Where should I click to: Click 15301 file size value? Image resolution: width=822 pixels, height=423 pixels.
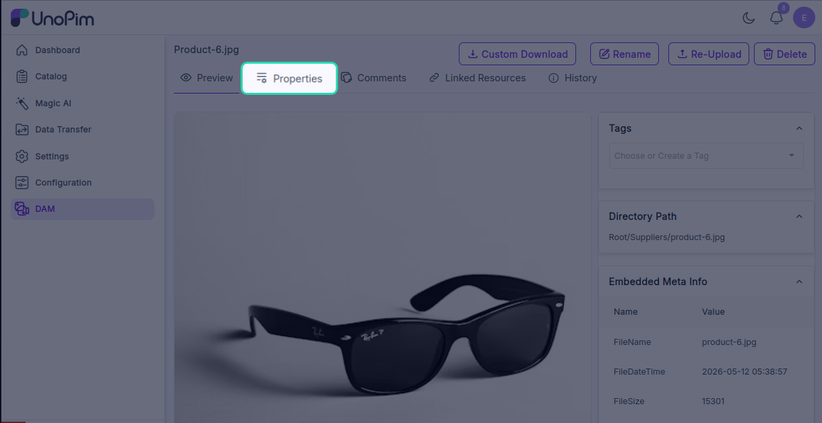click(x=713, y=401)
